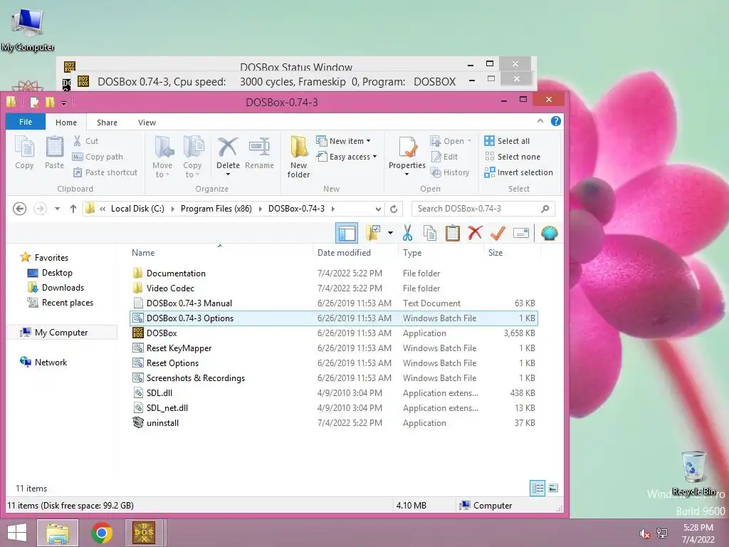Image resolution: width=729 pixels, height=547 pixels.
Task: Collapse the ribbon with the chevron
Action: click(x=540, y=121)
